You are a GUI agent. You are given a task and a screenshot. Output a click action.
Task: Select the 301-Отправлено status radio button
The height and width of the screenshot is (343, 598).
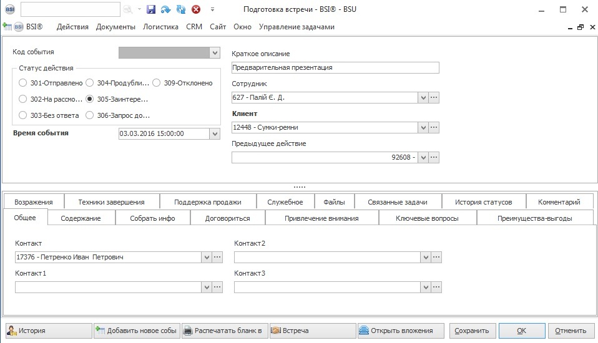(x=23, y=83)
